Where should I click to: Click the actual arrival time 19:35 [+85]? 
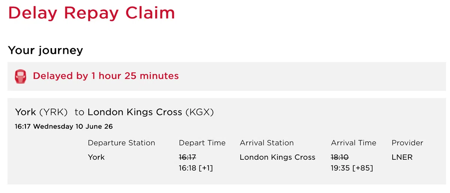coord(352,168)
